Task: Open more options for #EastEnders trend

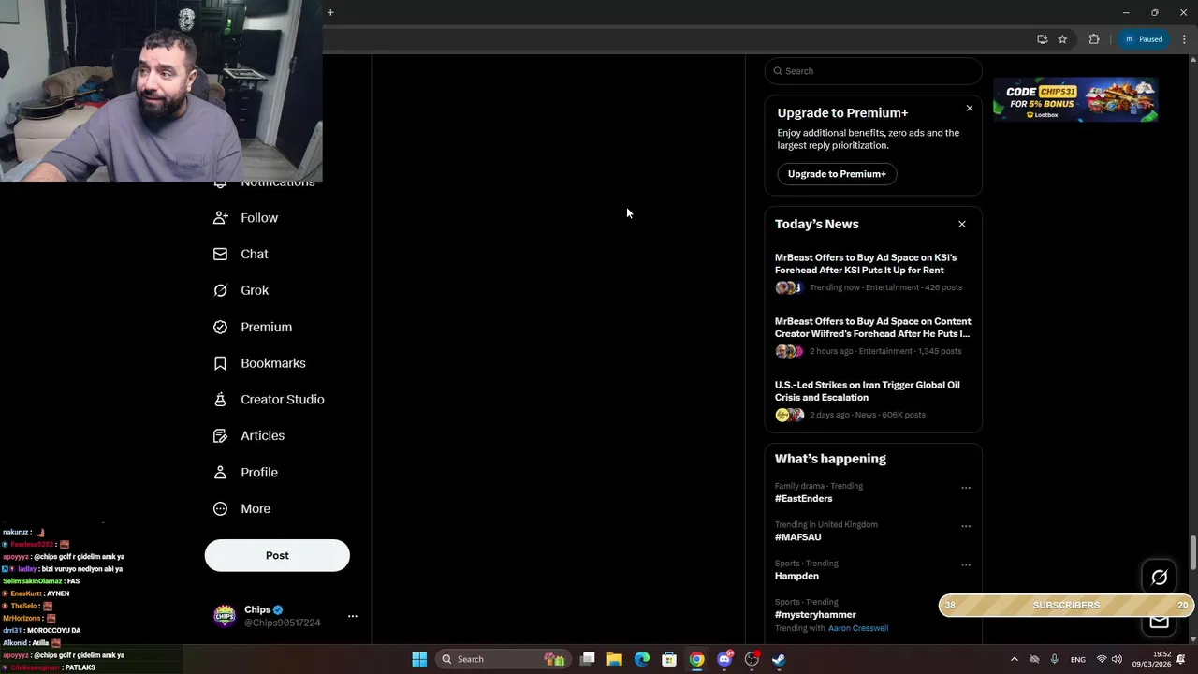Action: point(966,488)
